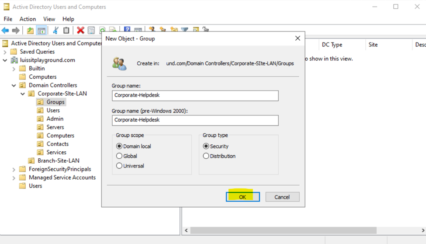
Task: Select the Universal group scope
Action: pos(119,166)
